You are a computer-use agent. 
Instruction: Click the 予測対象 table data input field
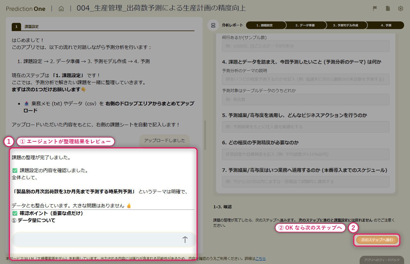[306, 99]
